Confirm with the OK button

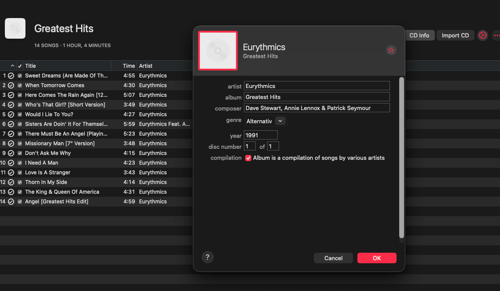point(377,258)
